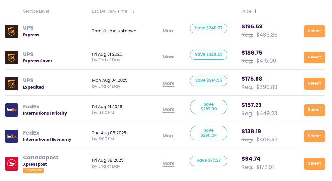The image size is (332, 181).
Task: Show More details for Canadapost Xpresspost
Action: pyautogui.click(x=169, y=164)
